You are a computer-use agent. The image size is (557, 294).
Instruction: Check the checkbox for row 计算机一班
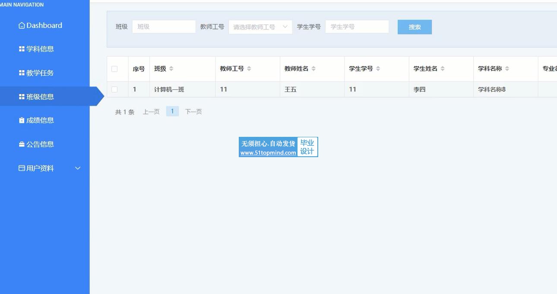pyautogui.click(x=114, y=89)
